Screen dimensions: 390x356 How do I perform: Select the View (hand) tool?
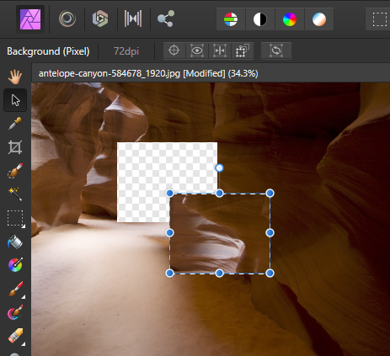tap(15, 77)
